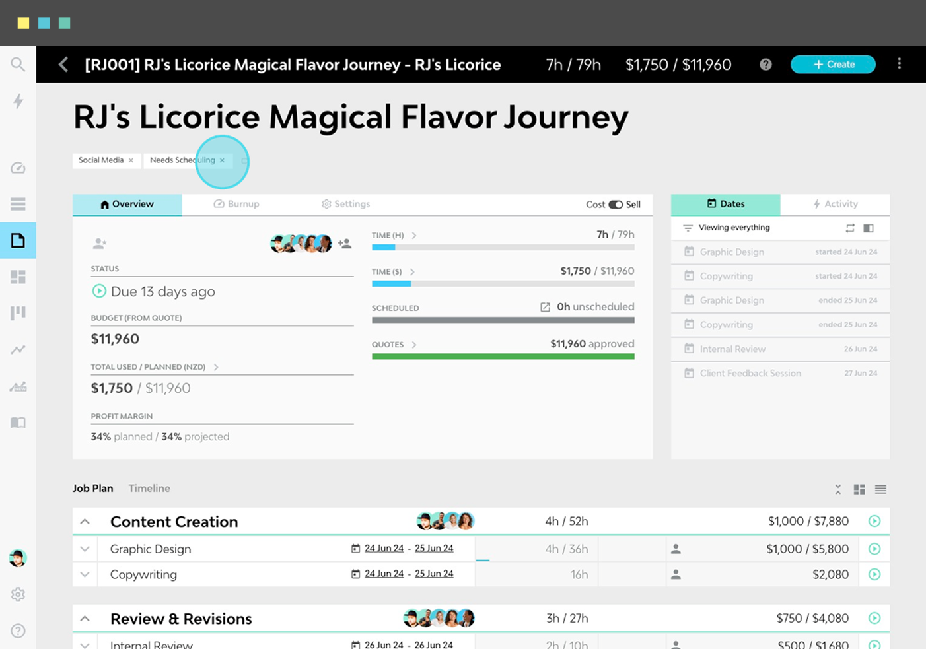Open the 24 Jun 24 date link on Graphic Design
The height and width of the screenshot is (649, 926).
[384, 548]
